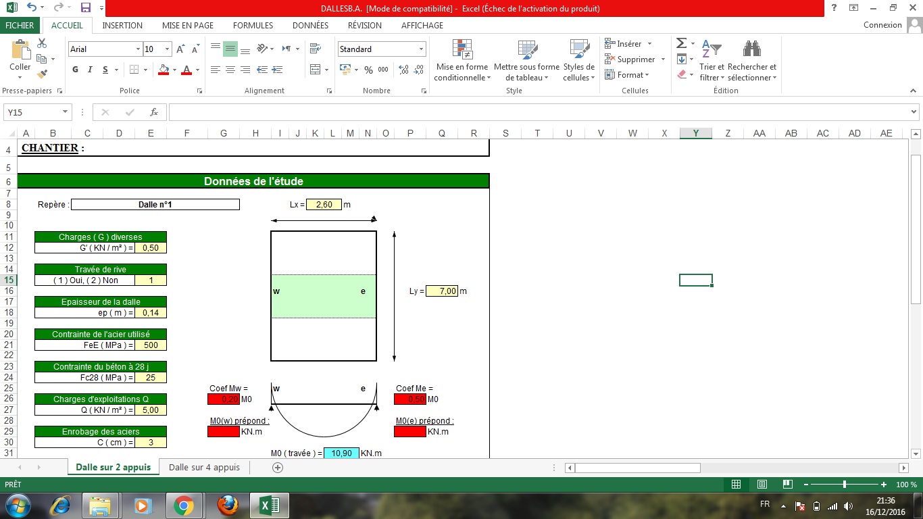Apply percent style format
Screen dimensions: 923x519
tap(368, 70)
